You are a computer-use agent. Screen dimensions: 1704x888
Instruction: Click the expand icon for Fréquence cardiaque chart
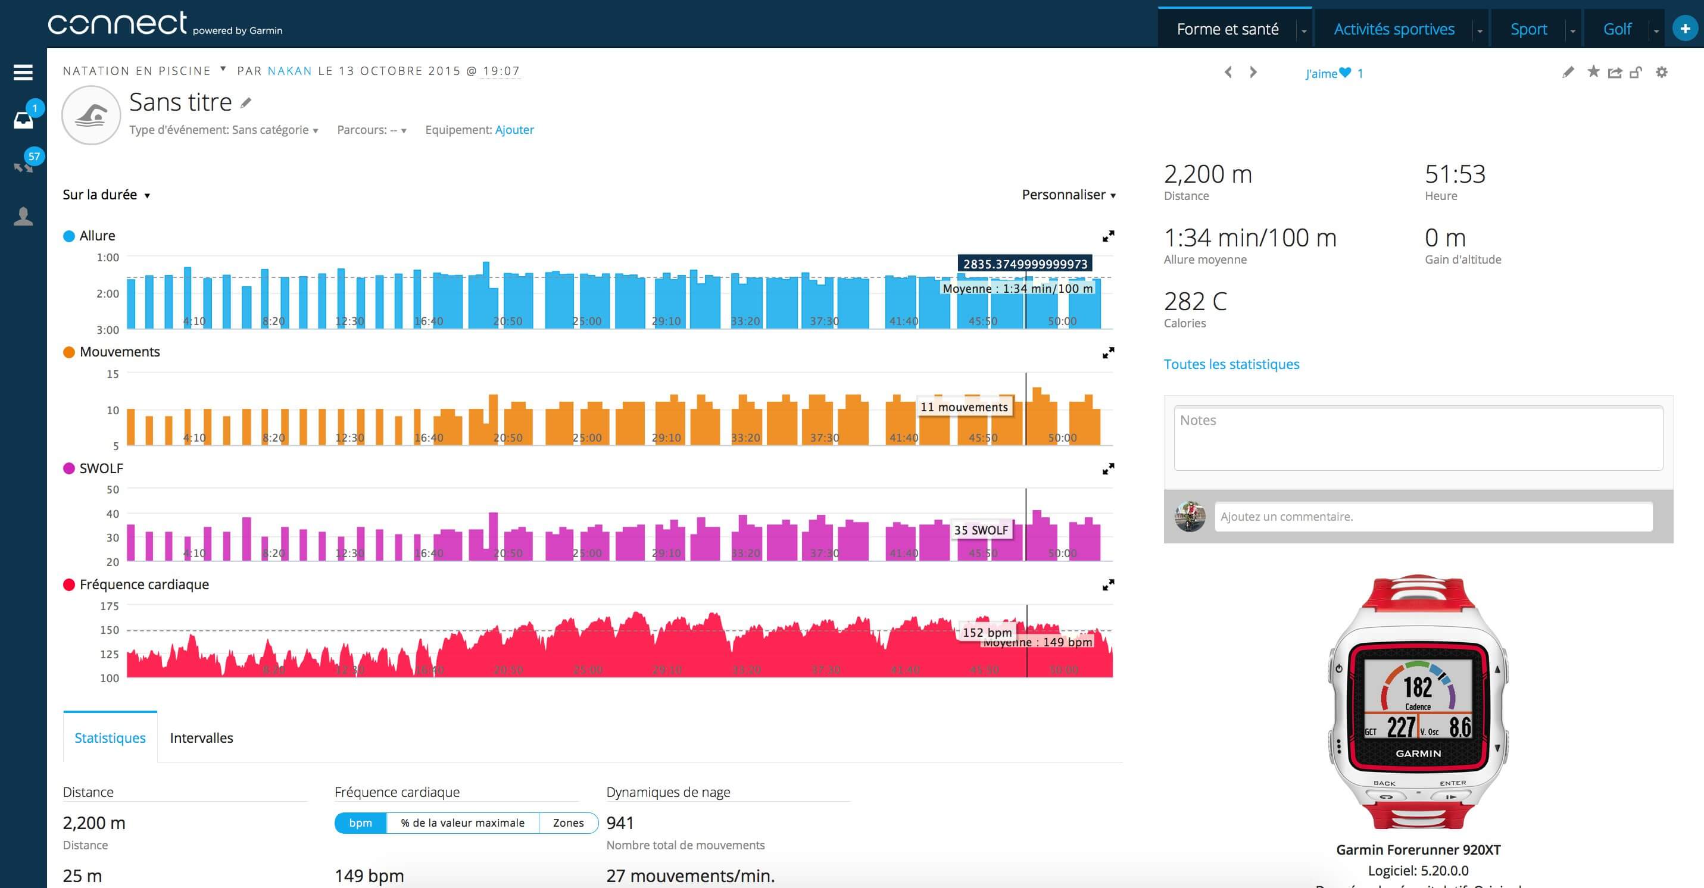pos(1108,584)
